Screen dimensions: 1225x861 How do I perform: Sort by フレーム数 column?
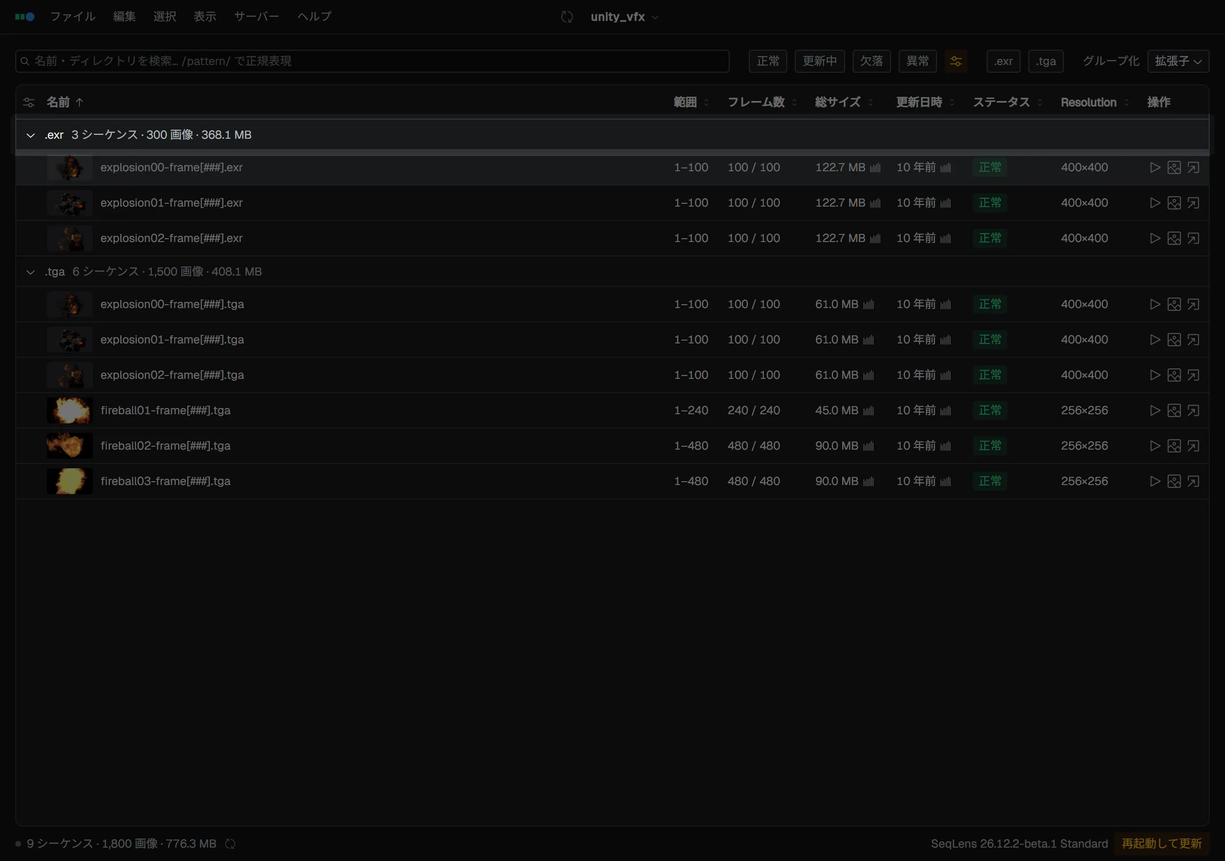click(762, 102)
